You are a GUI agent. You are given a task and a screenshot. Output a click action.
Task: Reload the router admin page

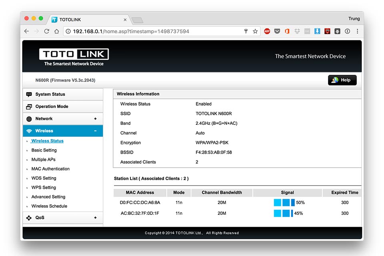[46, 31]
